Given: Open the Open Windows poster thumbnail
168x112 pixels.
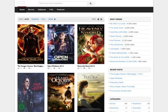Looking at the screenshot, I should coord(61,44).
